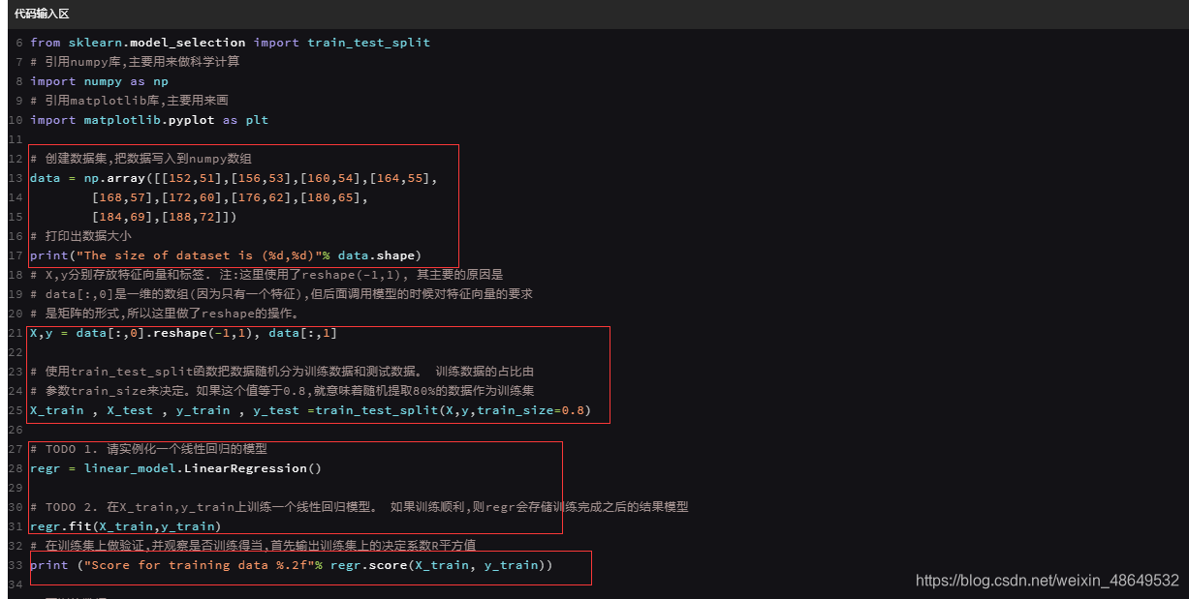Click the print 'Score for training data' line
Screen dimensions: 1189x599
(x=292, y=565)
